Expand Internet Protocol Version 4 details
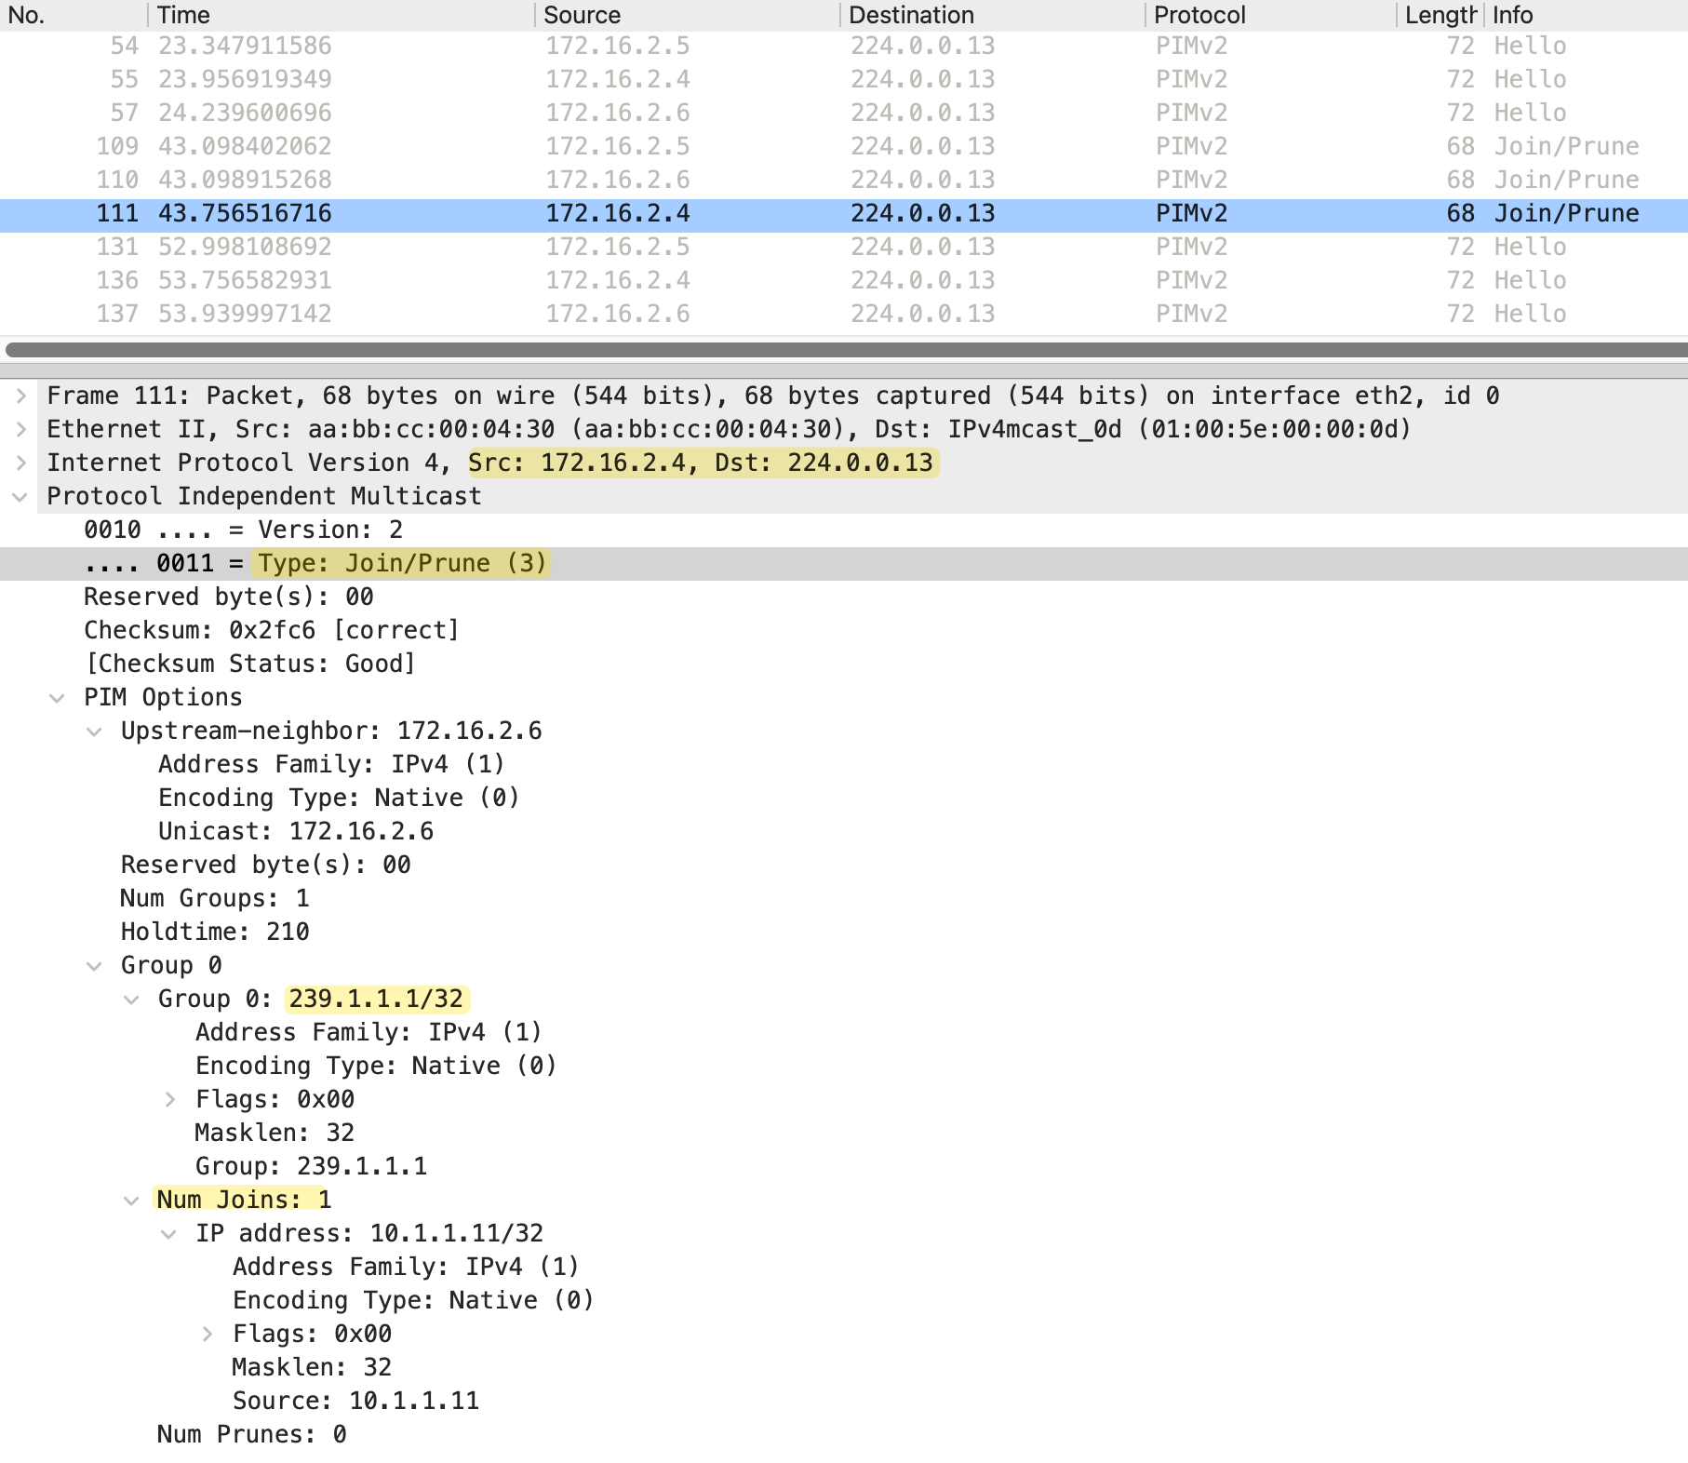The width and height of the screenshot is (1688, 1463). coord(20,463)
